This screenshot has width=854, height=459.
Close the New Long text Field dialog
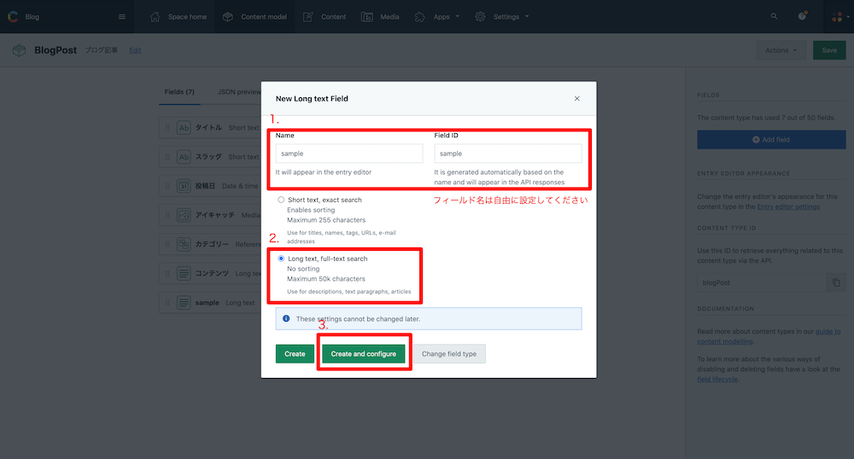coord(576,98)
